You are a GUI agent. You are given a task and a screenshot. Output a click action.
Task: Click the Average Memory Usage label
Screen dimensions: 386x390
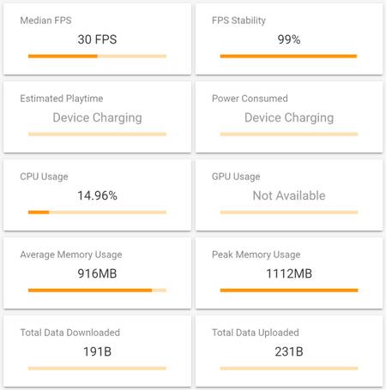[x=71, y=255]
